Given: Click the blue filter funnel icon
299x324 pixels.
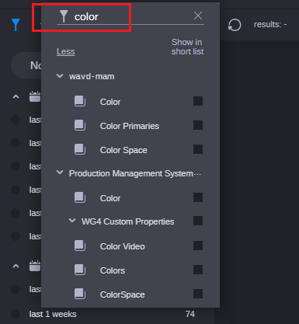Looking at the screenshot, I should point(16,25).
